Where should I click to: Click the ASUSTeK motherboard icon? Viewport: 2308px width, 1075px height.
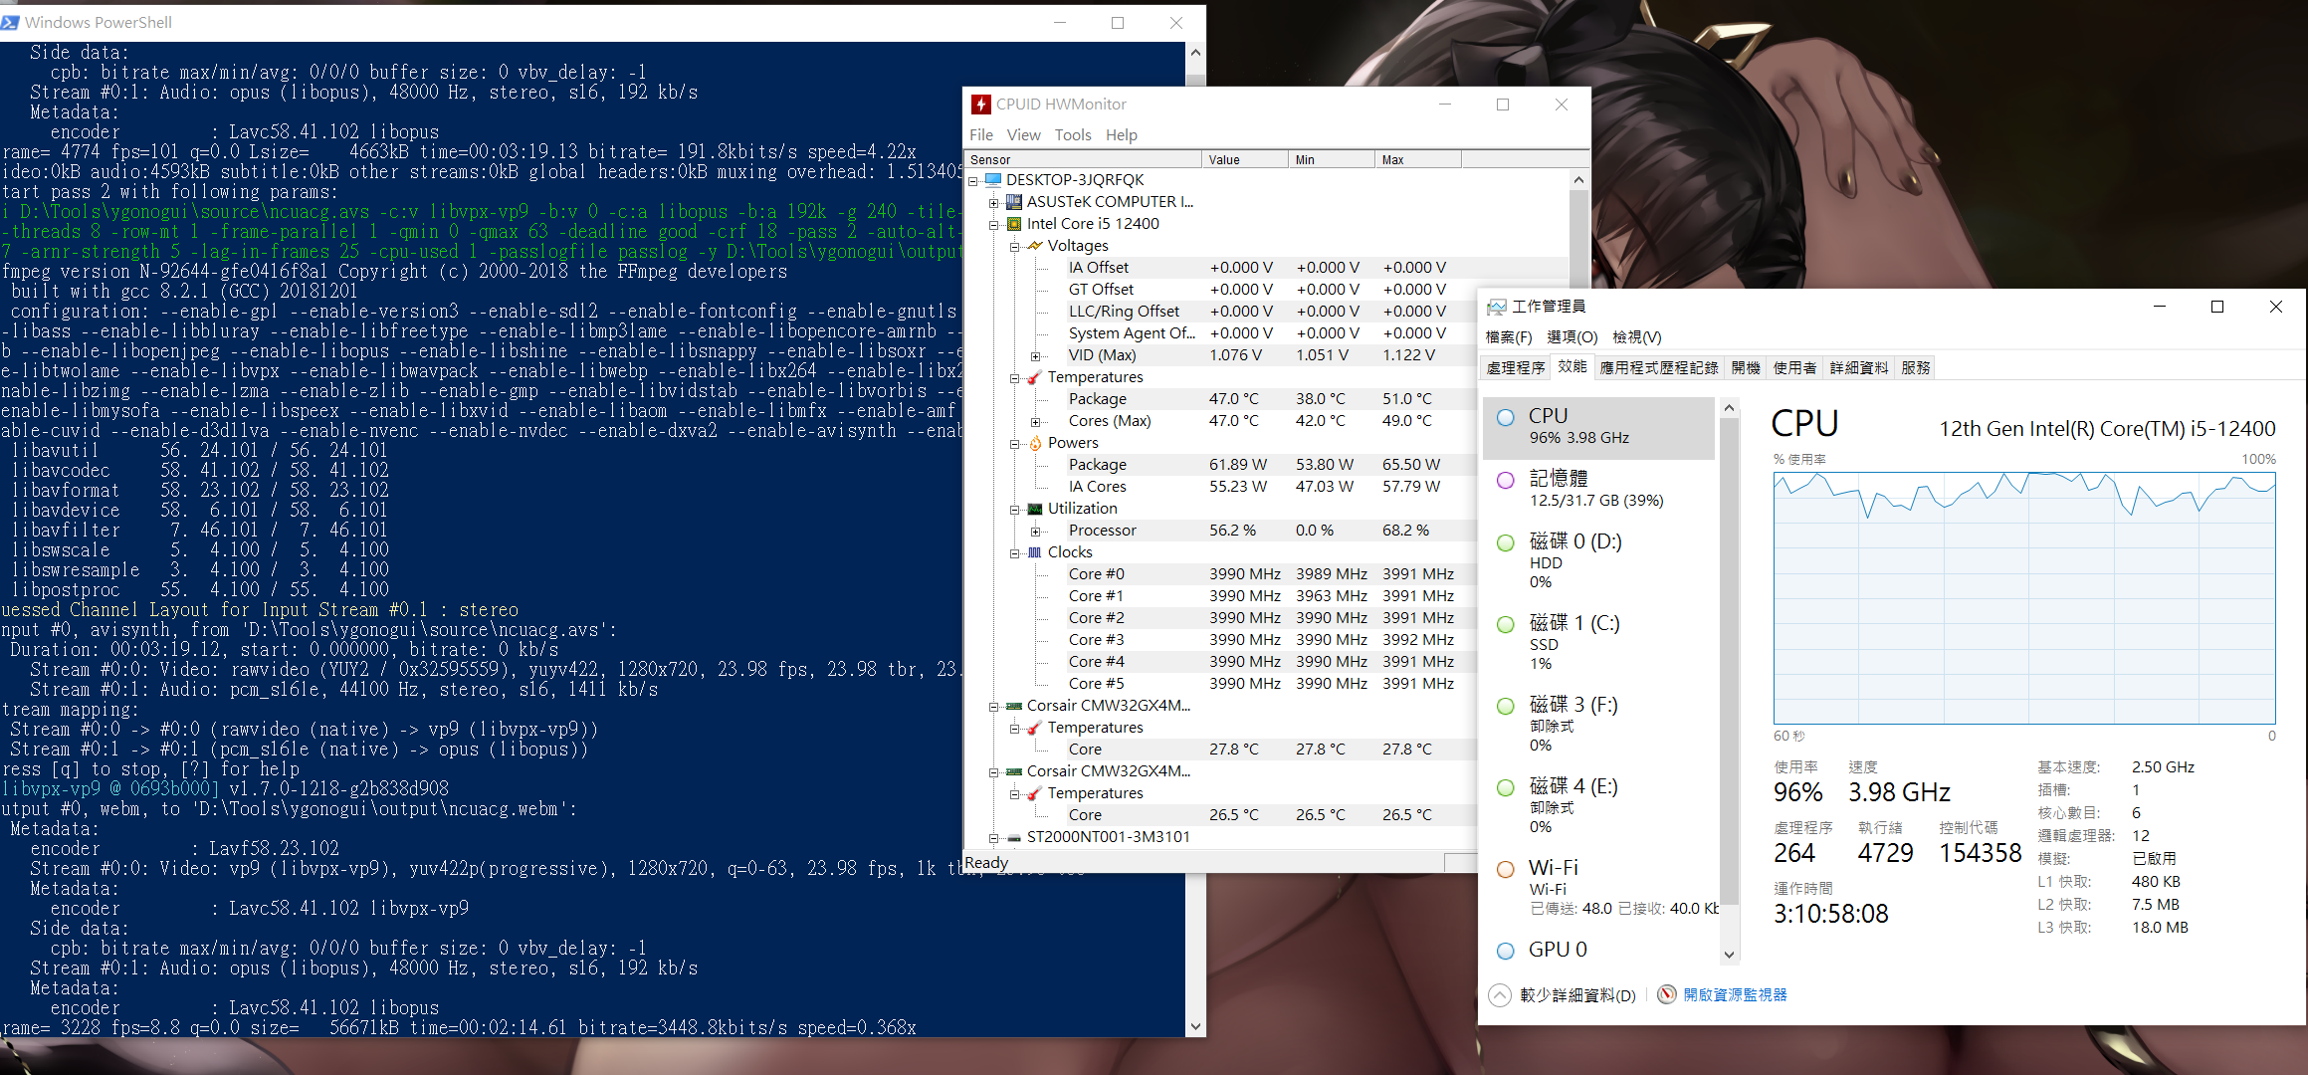(1014, 202)
